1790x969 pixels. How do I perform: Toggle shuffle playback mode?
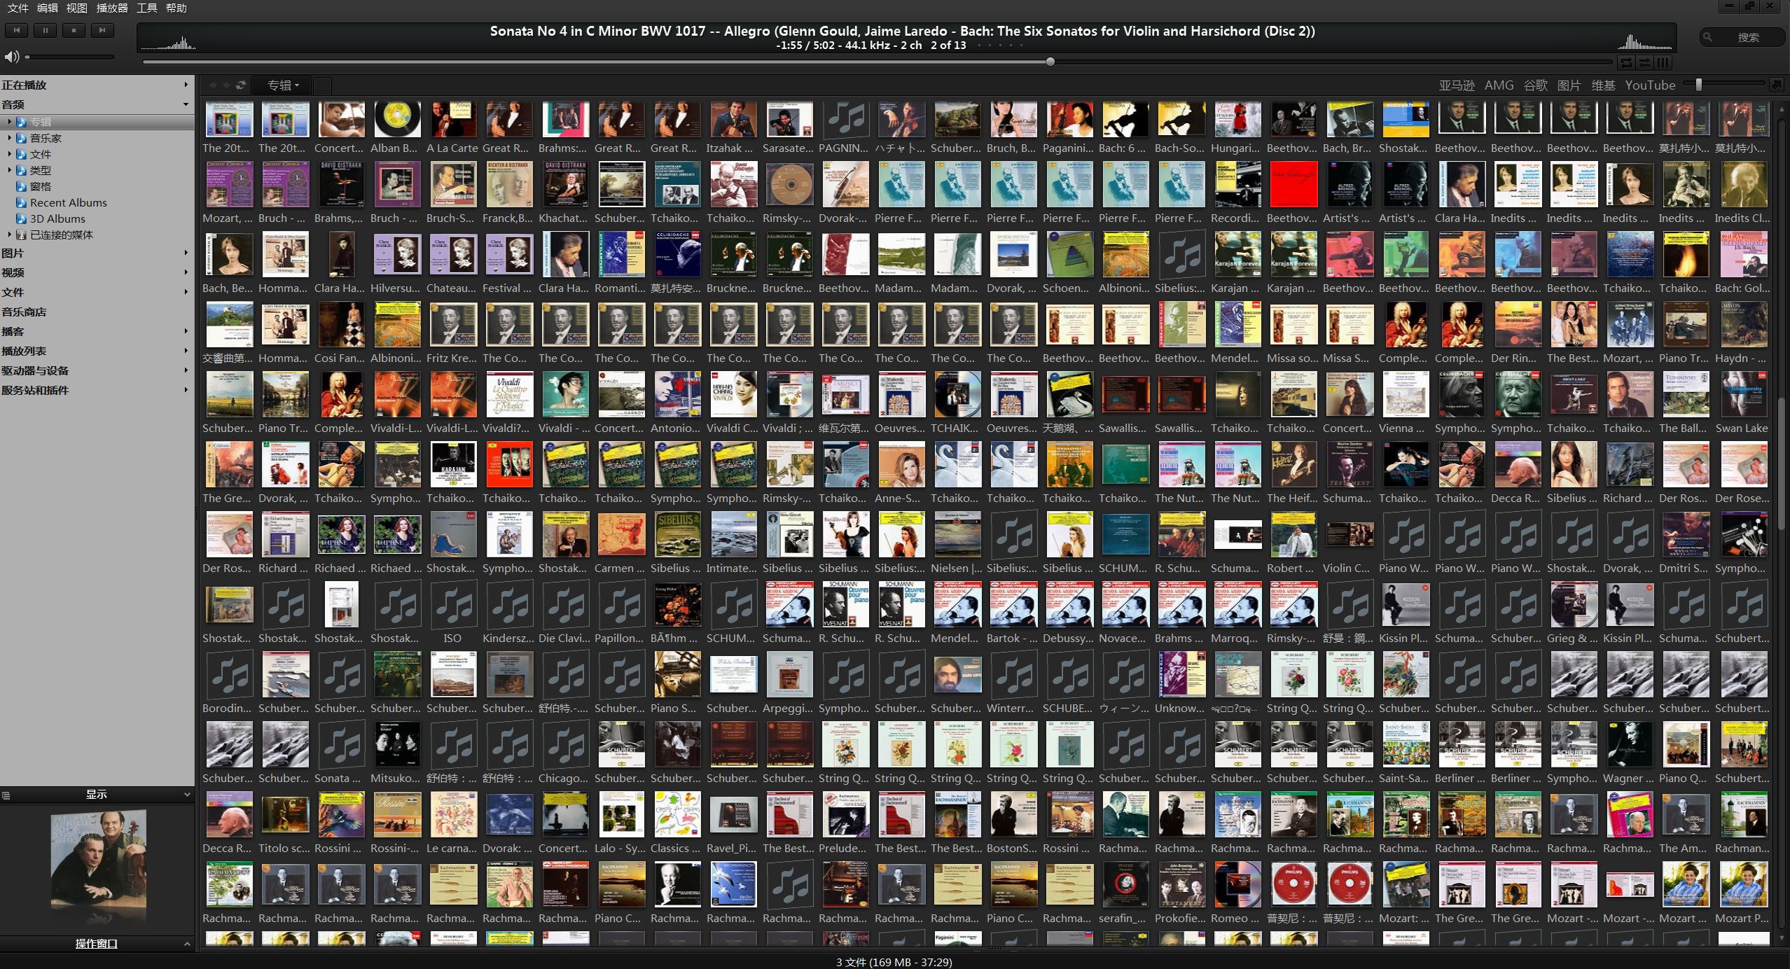pos(1644,62)
